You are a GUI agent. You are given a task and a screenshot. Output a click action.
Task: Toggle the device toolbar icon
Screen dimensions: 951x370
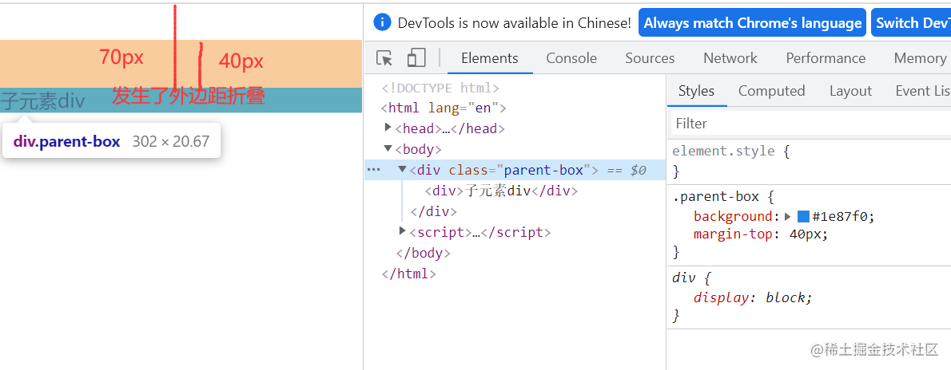pos(416,58)
